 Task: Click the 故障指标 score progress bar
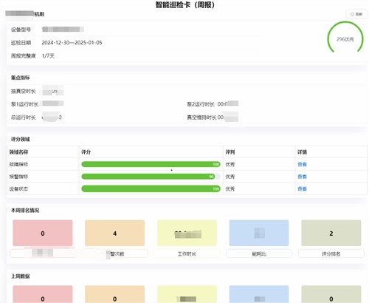151,164
